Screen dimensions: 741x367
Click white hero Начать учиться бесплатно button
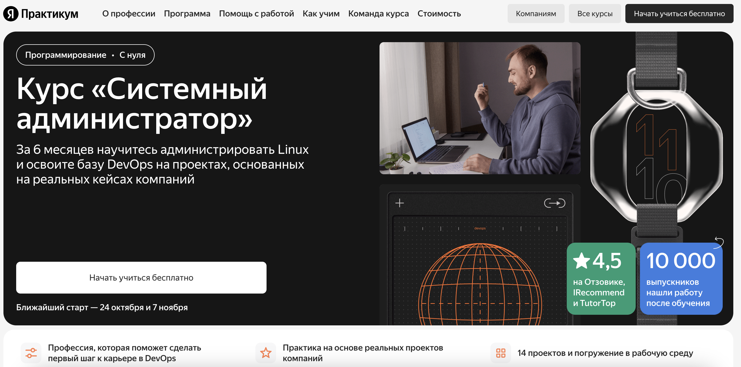click(141, 278)
